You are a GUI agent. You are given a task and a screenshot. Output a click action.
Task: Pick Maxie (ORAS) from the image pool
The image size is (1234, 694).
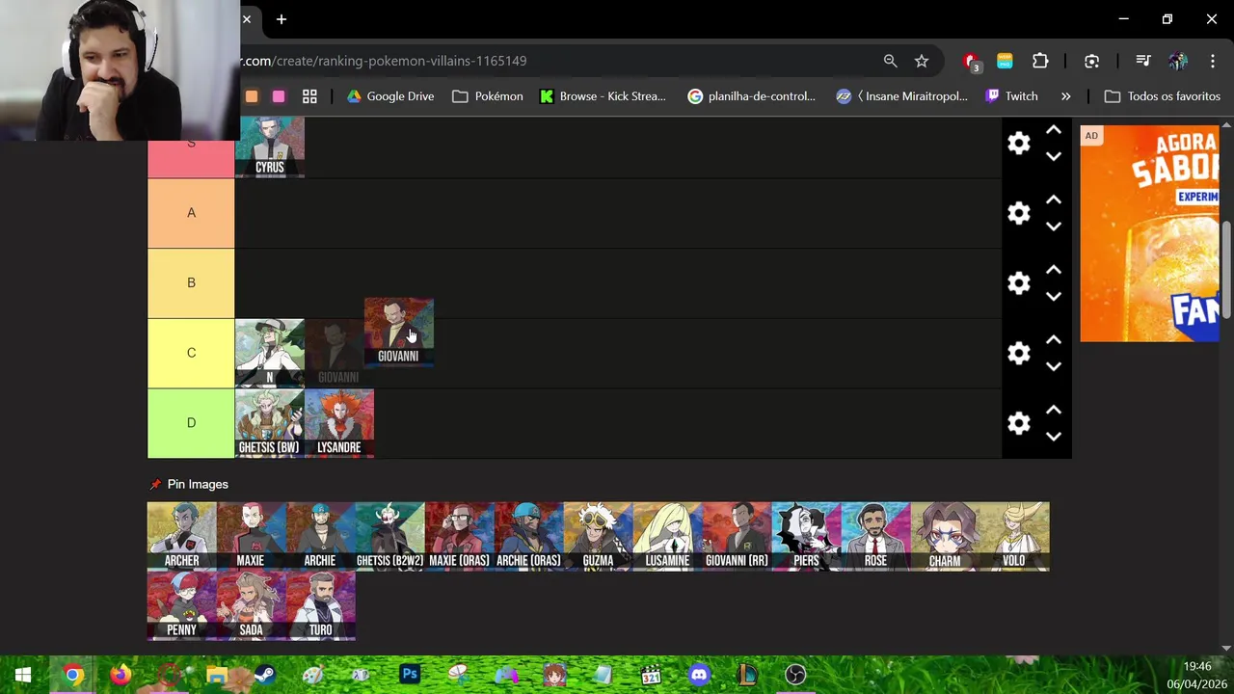coord(459,536)
